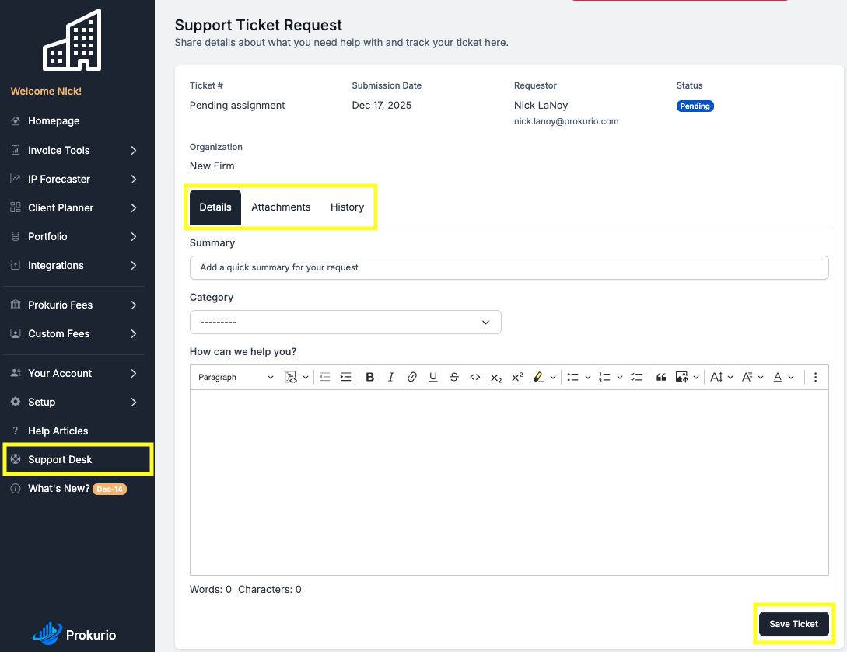Open the highlight color picker arrow
This screenshot has width=847, height=652.
(553, 377)
